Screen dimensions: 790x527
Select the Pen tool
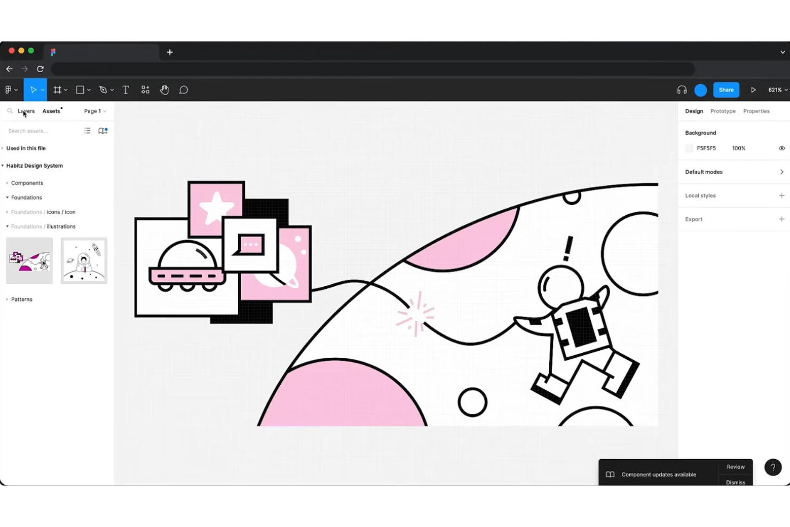tap(103, 90)
